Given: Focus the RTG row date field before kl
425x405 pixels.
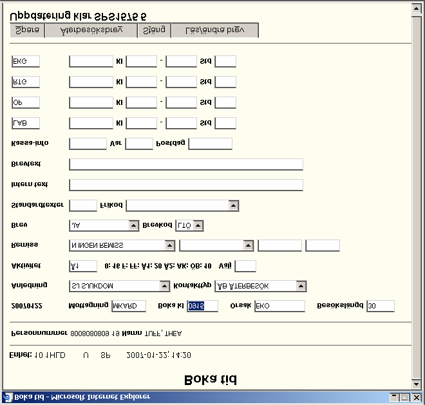Looking at the screenshot, I should [x=91, y=82].
